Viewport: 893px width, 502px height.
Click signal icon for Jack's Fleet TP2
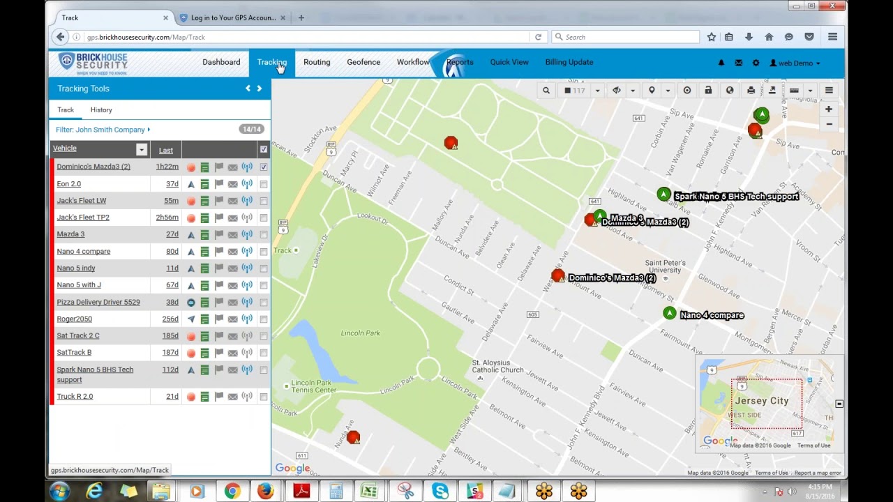point(247,218)
